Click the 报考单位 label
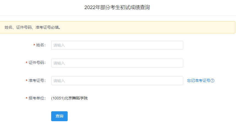The height and width of the screenshot is (127, 236). point(37,98)
